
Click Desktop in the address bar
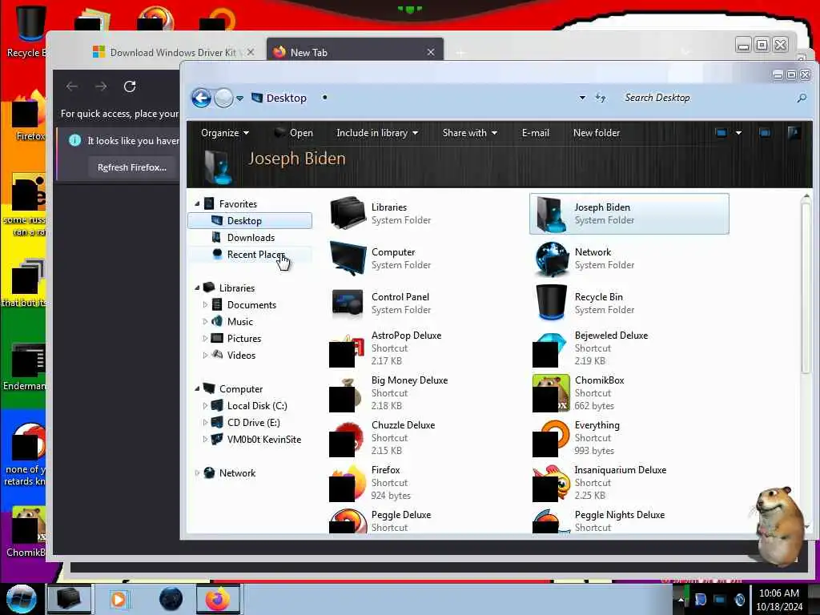pyautogui.click(x=286, y=98)
